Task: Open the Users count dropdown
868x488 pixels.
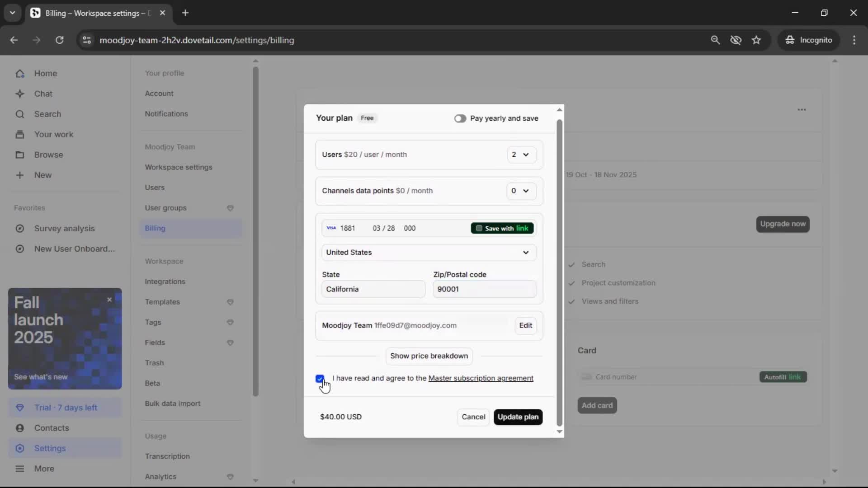Action: (x=521, y=155)
